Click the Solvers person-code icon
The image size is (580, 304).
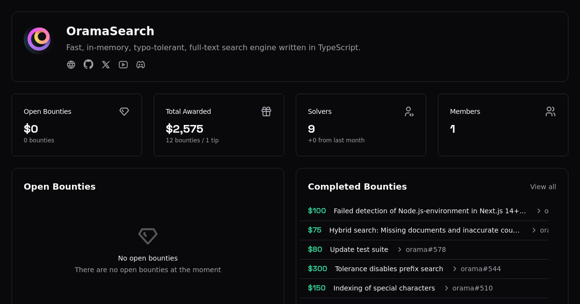(x=408, y=111)
